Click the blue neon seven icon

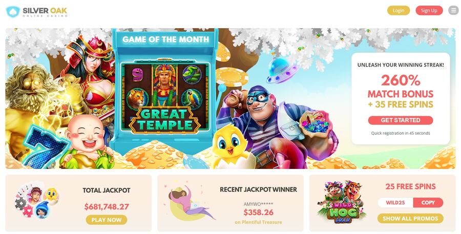45,146
